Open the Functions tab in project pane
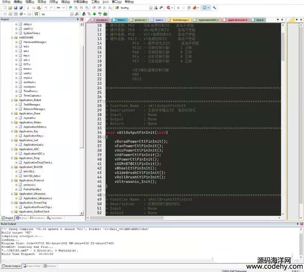This screenshot has height=272, width=304. point(37,218)
